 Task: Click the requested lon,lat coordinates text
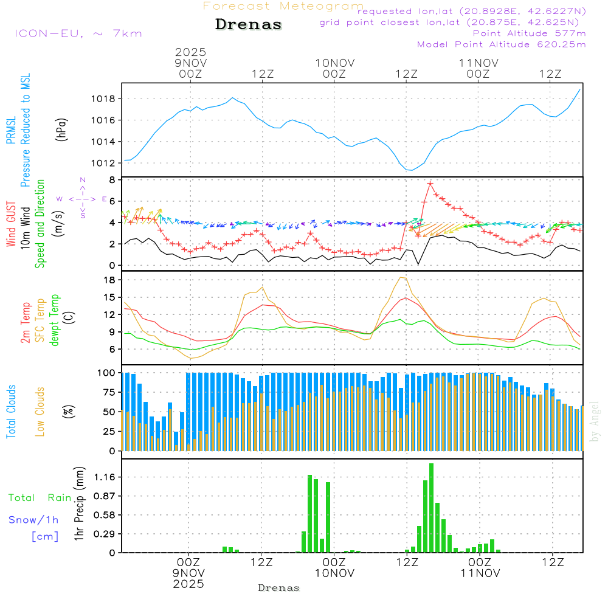coord(472,12)
